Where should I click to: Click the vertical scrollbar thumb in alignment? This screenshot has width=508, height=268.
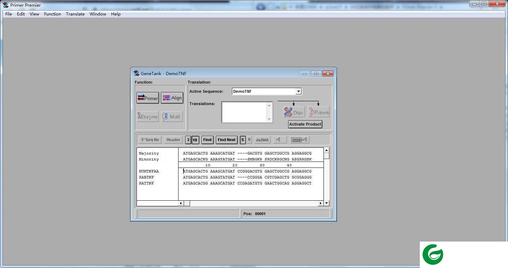(326, 156)
